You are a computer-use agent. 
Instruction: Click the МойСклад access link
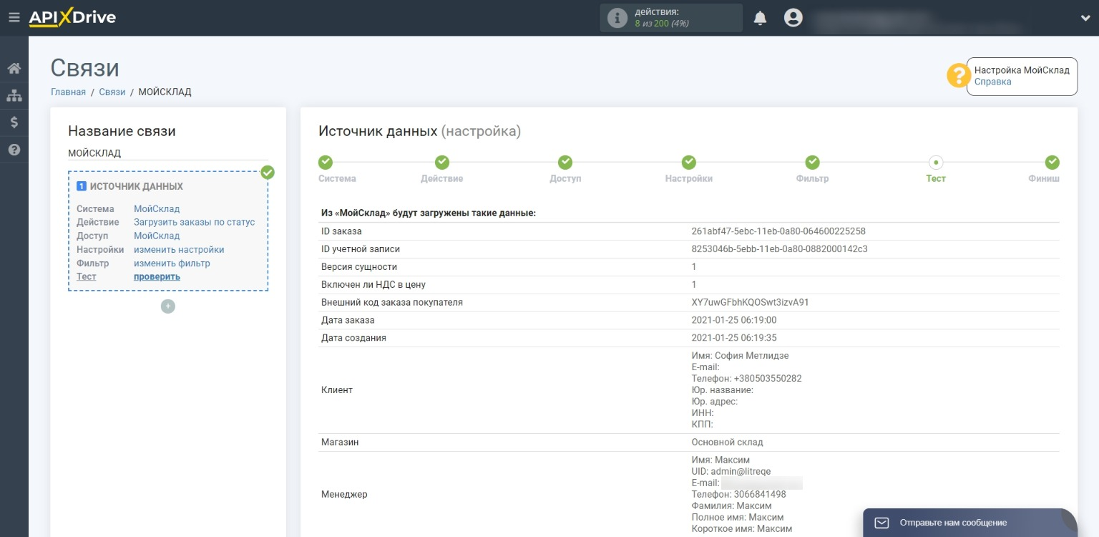pos(157,236)
